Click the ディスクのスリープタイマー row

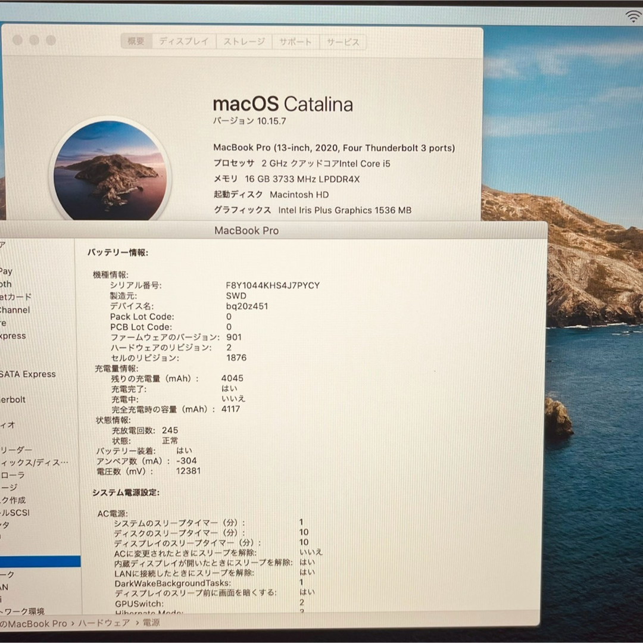point(211,533)
